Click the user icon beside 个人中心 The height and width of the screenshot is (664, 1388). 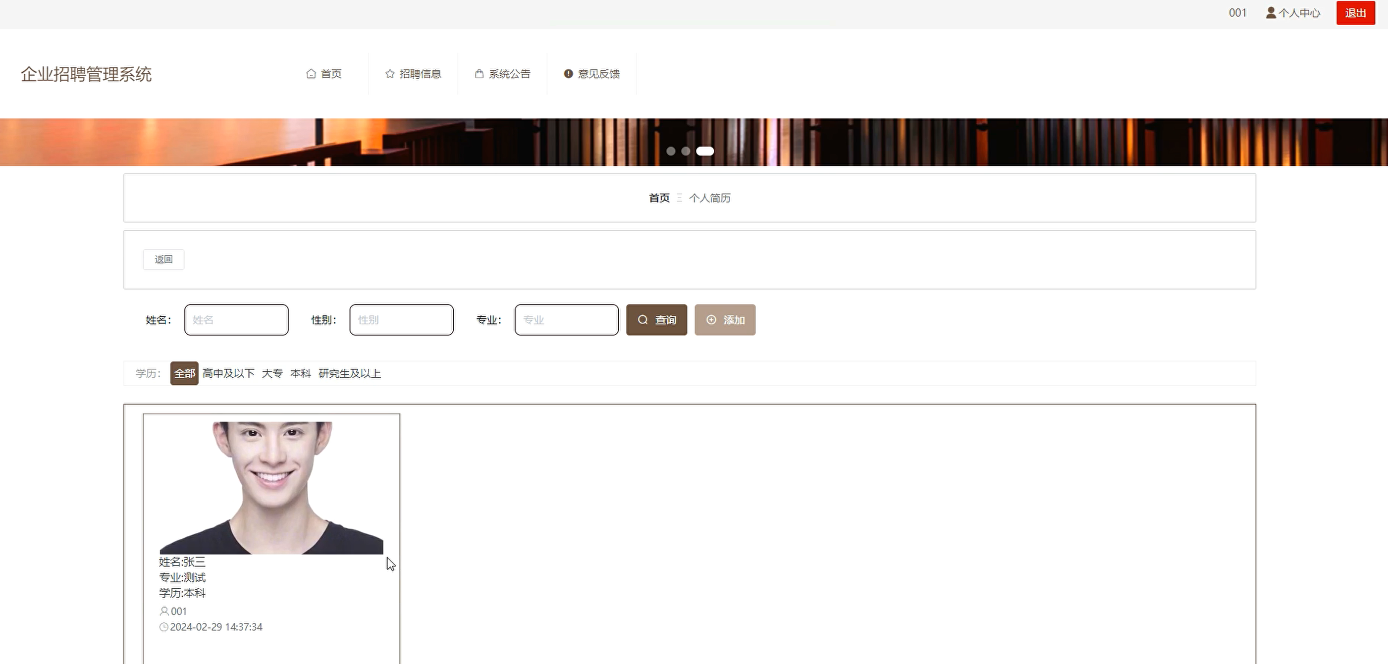tap(1271, 12)
